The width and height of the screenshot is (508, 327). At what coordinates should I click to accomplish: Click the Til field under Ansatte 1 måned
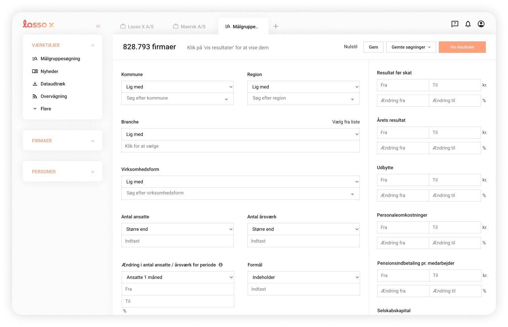point(178,301)
